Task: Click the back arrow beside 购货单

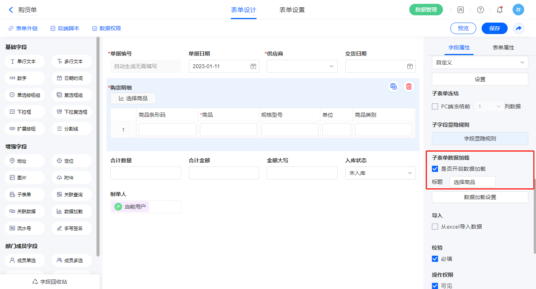Action: (11, 10)
